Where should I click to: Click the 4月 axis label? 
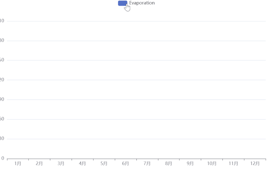pos(82,163)
